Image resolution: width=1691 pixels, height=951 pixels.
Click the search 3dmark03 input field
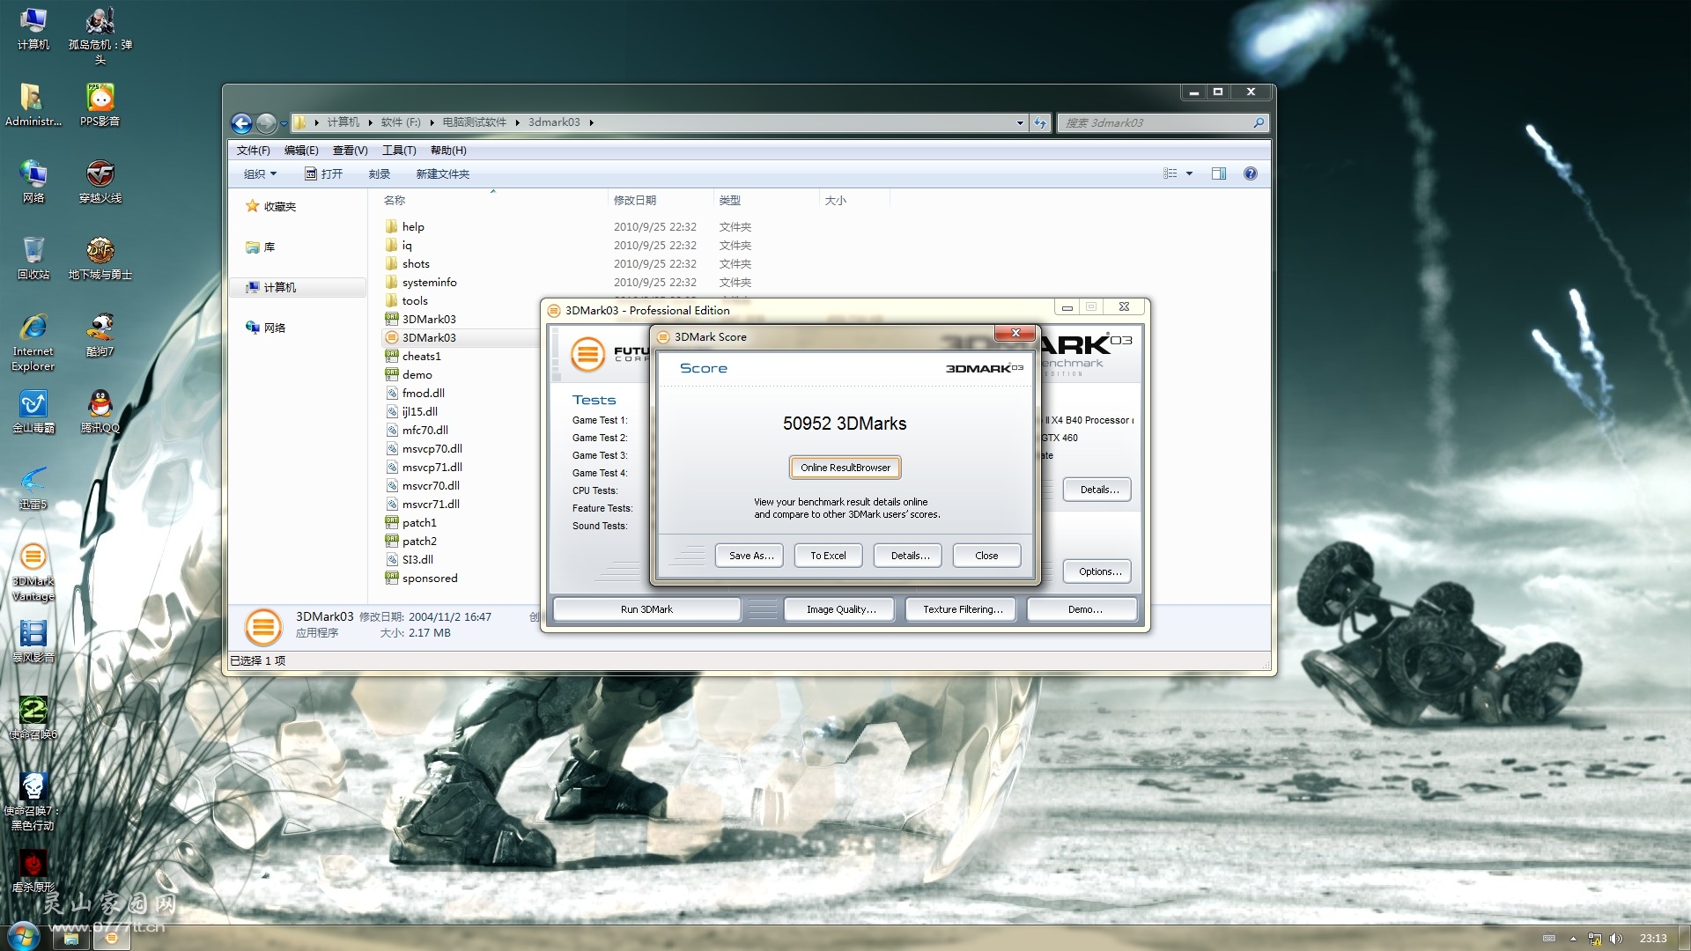tap(1163, 123)
